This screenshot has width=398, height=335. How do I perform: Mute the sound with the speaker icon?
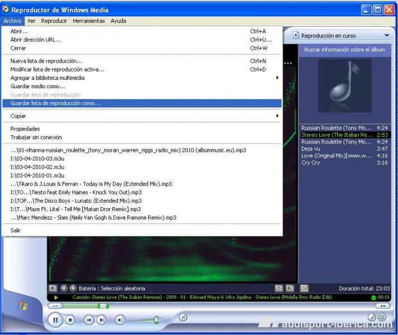coord(120,320)
